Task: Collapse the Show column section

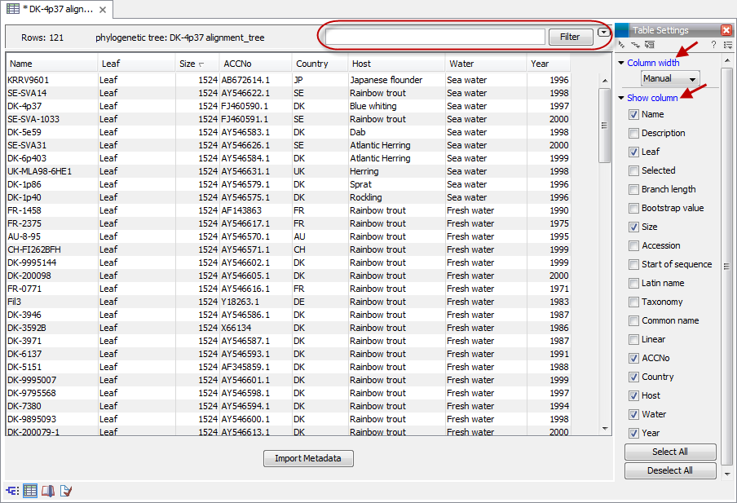Action: pos(621,99)
